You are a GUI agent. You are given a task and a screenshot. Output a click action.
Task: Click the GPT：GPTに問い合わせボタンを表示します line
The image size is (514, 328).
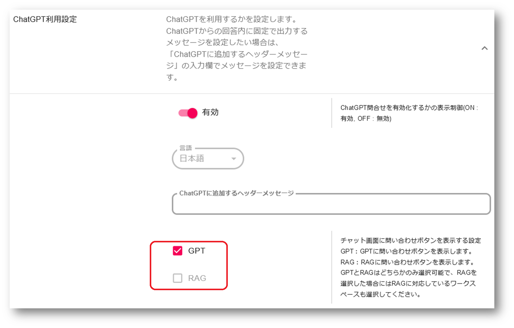tap(407, 251)
